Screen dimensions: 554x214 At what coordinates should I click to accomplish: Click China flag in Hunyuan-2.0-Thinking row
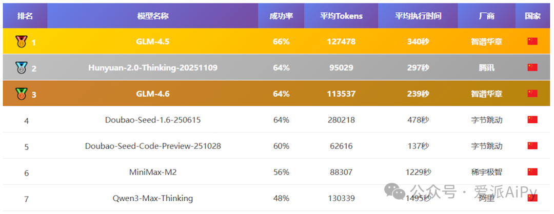(532, 67)
